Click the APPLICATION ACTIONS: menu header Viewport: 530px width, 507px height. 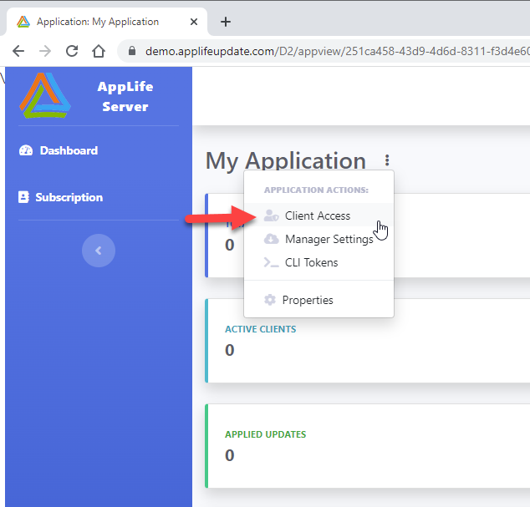[316, 190]
